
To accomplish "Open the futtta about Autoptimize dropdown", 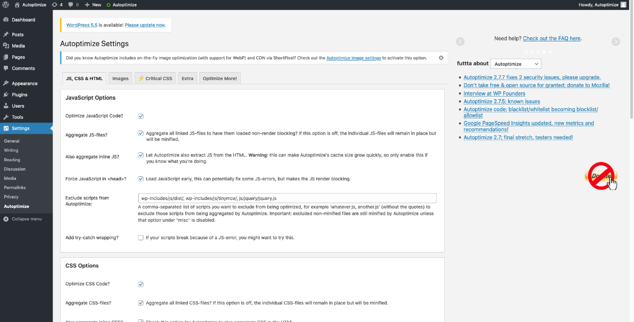I will [515, 64].
